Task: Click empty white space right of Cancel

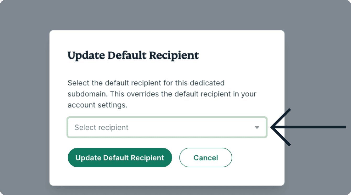Action: tap(257, 158)
